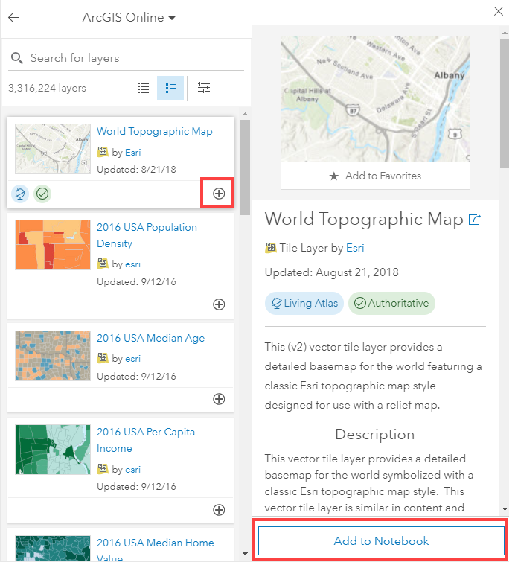Close the layer details panel

click(x=499, y=11)
